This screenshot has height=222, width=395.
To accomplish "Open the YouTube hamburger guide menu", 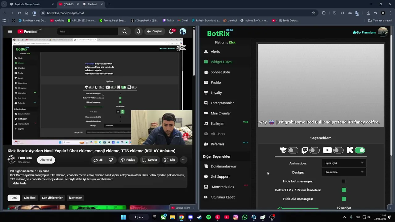I will coord(10,31).
